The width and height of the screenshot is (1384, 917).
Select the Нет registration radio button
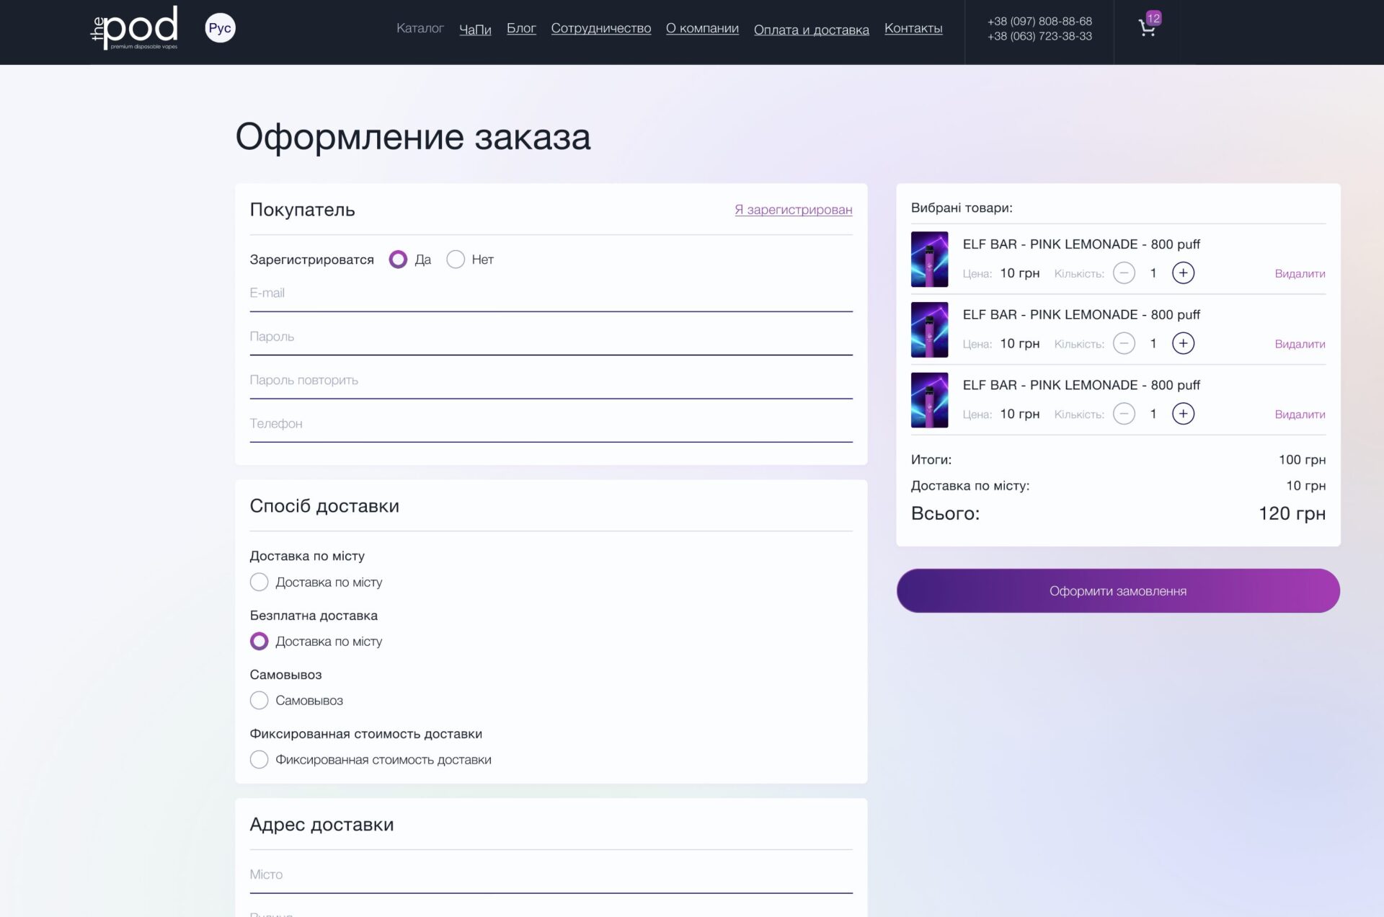click(x=456, y=260)
